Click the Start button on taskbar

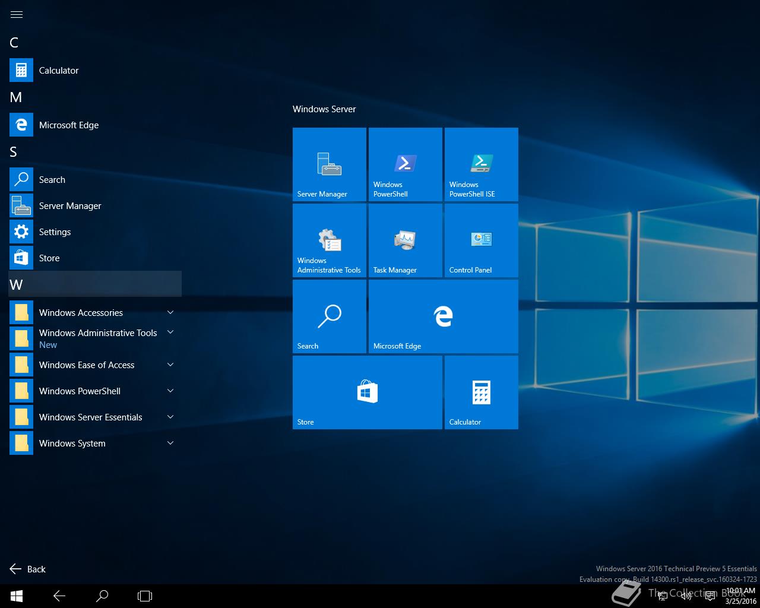[17, 596]
